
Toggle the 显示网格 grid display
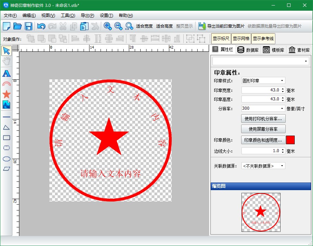(x=241, y=39)
